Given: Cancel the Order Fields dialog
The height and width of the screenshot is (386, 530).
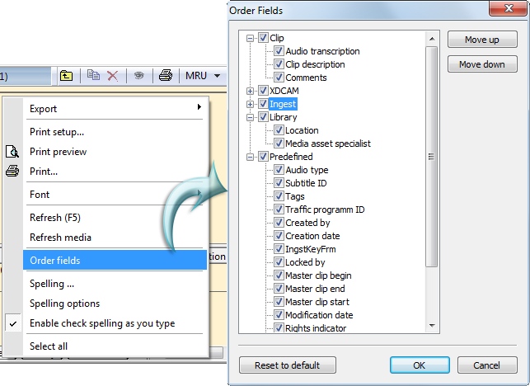Looking at the screenshot, I should tap(487, 365).
